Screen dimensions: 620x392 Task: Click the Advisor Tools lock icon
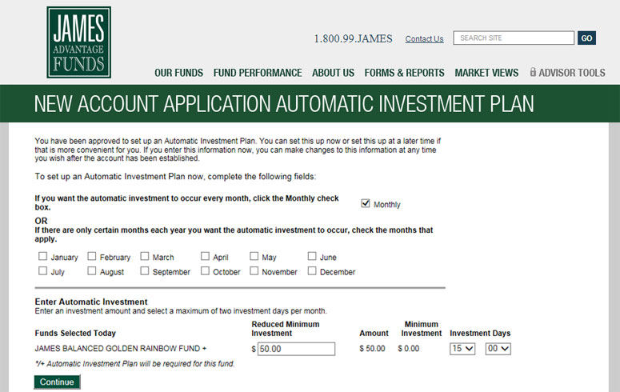(x=533, y=72)
